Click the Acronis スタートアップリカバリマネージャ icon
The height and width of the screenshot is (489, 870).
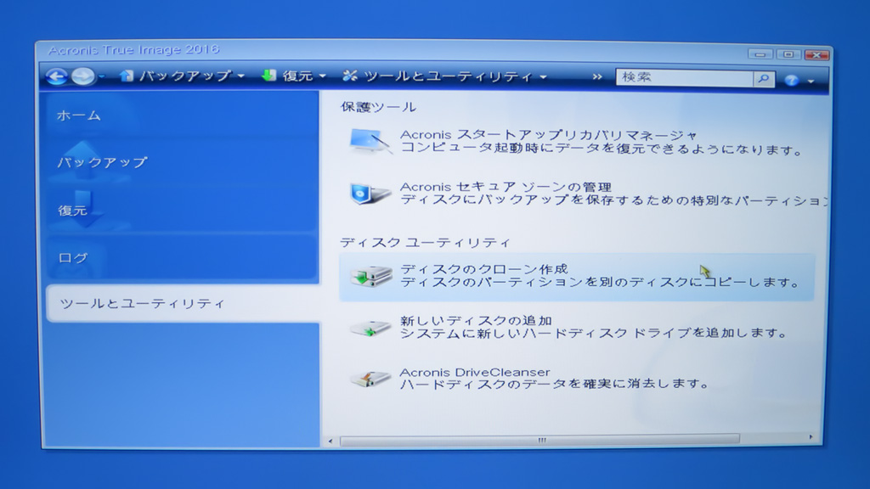click(x=370, y=141)
